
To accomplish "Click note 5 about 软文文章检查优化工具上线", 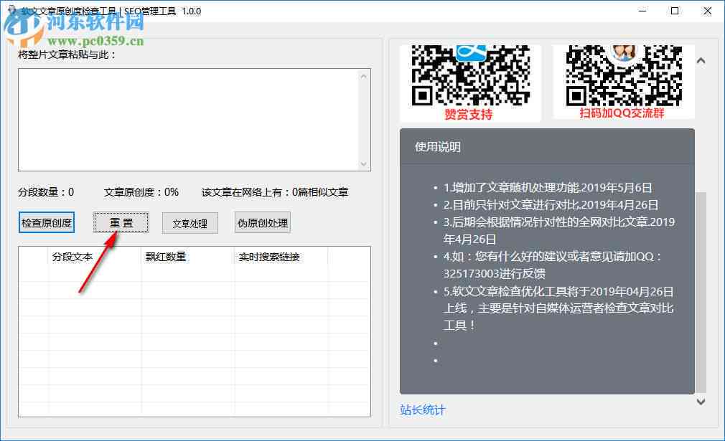I will 558,308.
